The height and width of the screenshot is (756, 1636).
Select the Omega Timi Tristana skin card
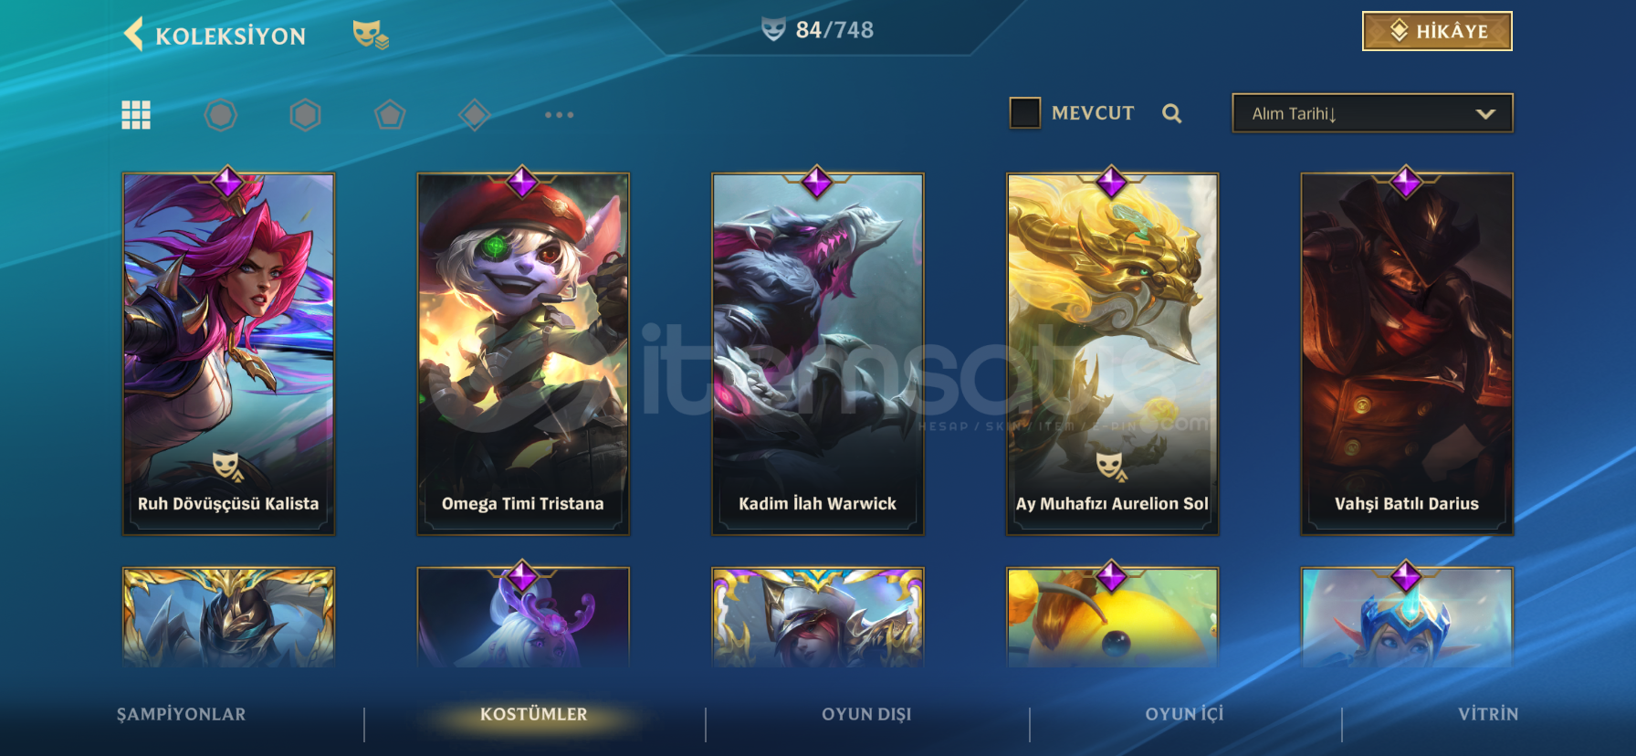(523, 353)
